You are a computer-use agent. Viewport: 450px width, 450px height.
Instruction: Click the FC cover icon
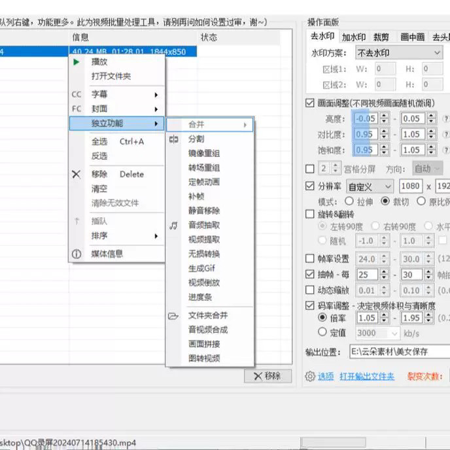[77, 109]
